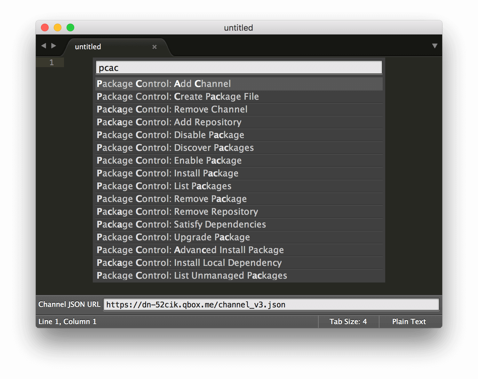Screen dimensions: 478x379
Task: Choose Package Control: Discover Packages
Action: (239, 148)
